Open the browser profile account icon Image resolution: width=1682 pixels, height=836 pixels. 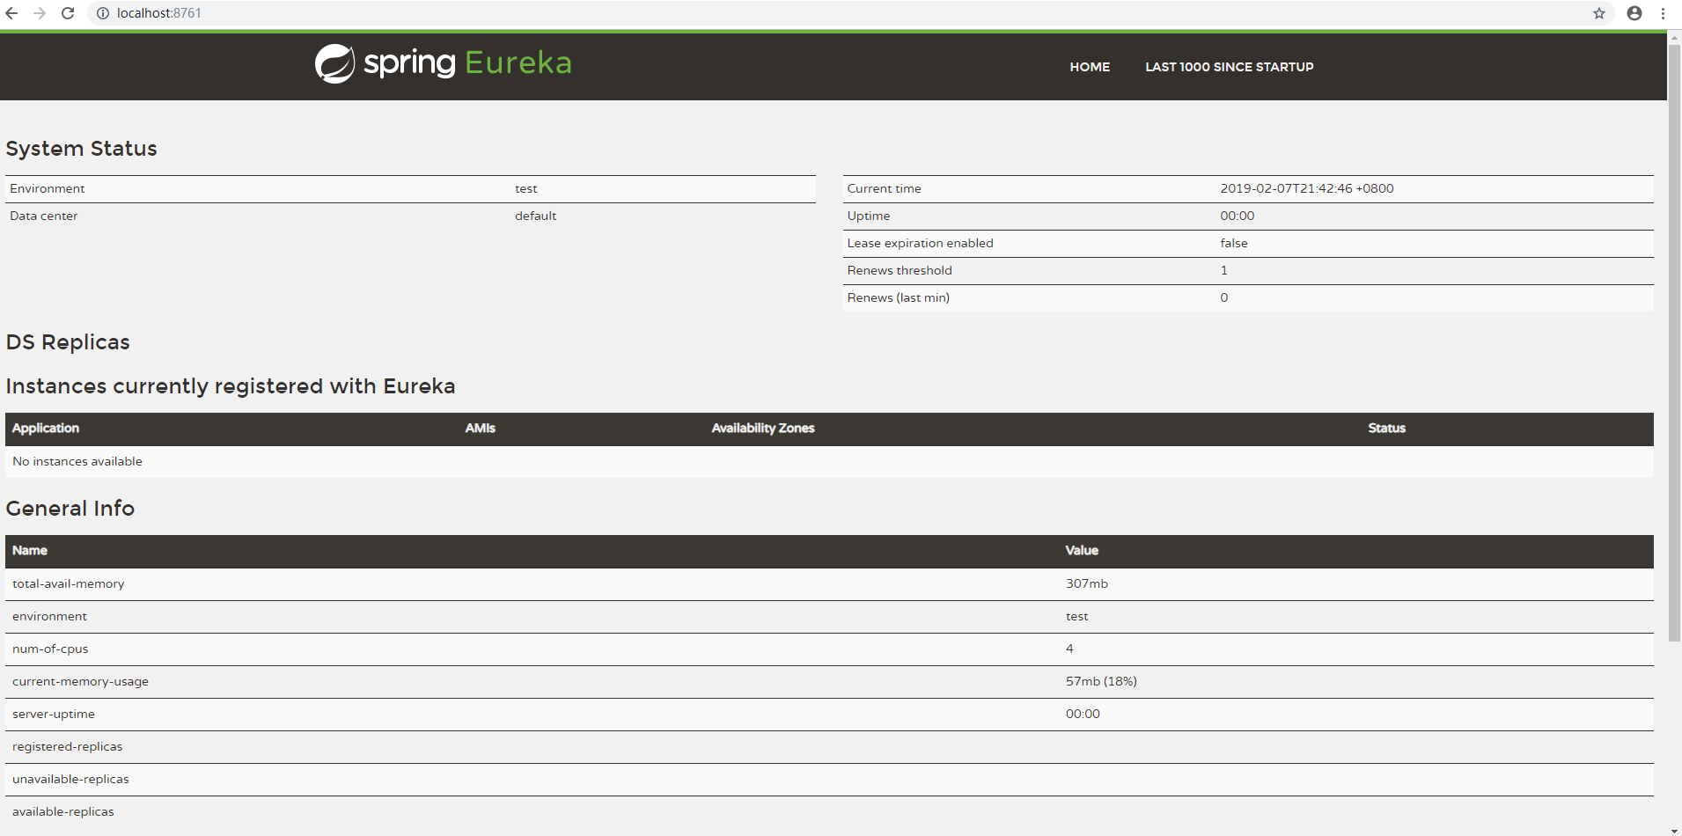pyautogui.click(x=1634, y=13)
